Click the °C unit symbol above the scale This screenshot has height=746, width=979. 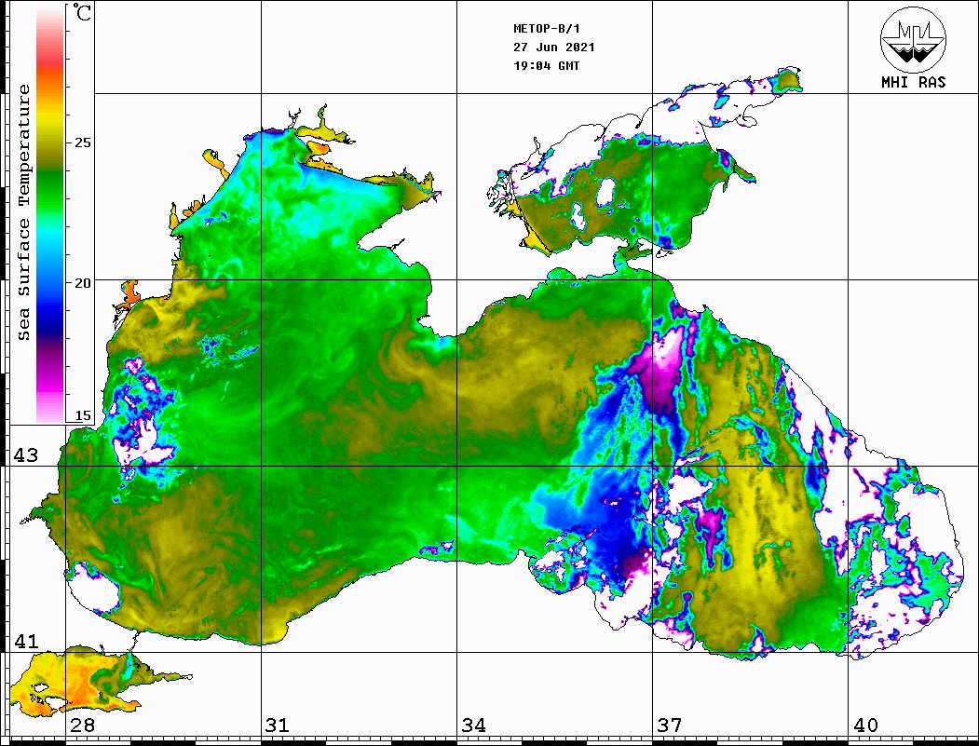click(83, 14)
